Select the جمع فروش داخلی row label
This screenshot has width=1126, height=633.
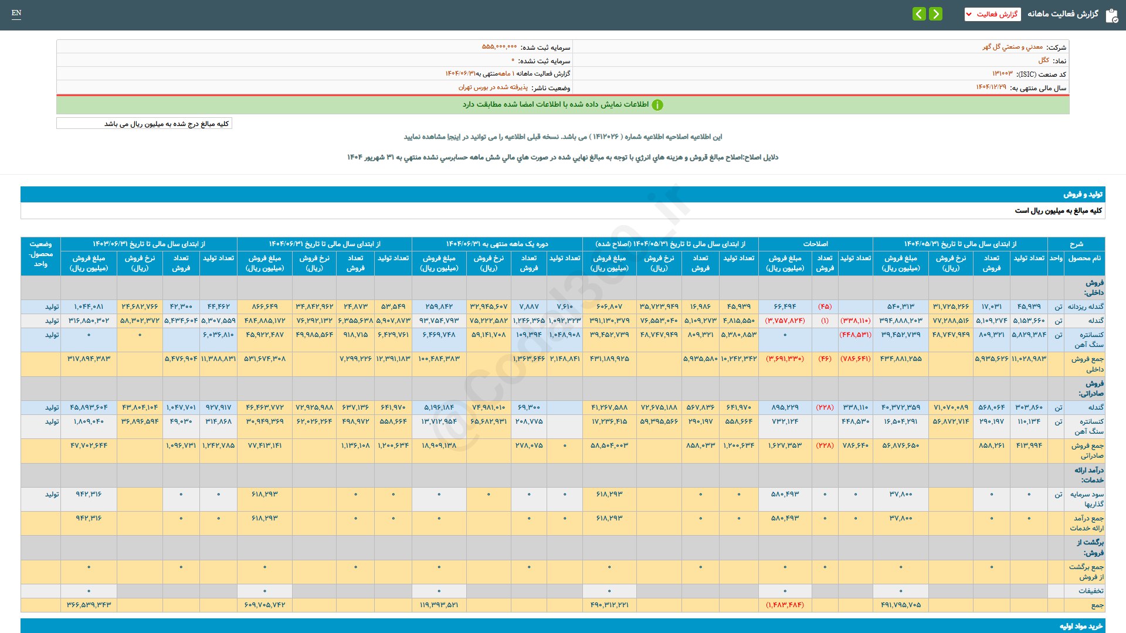1087,364
